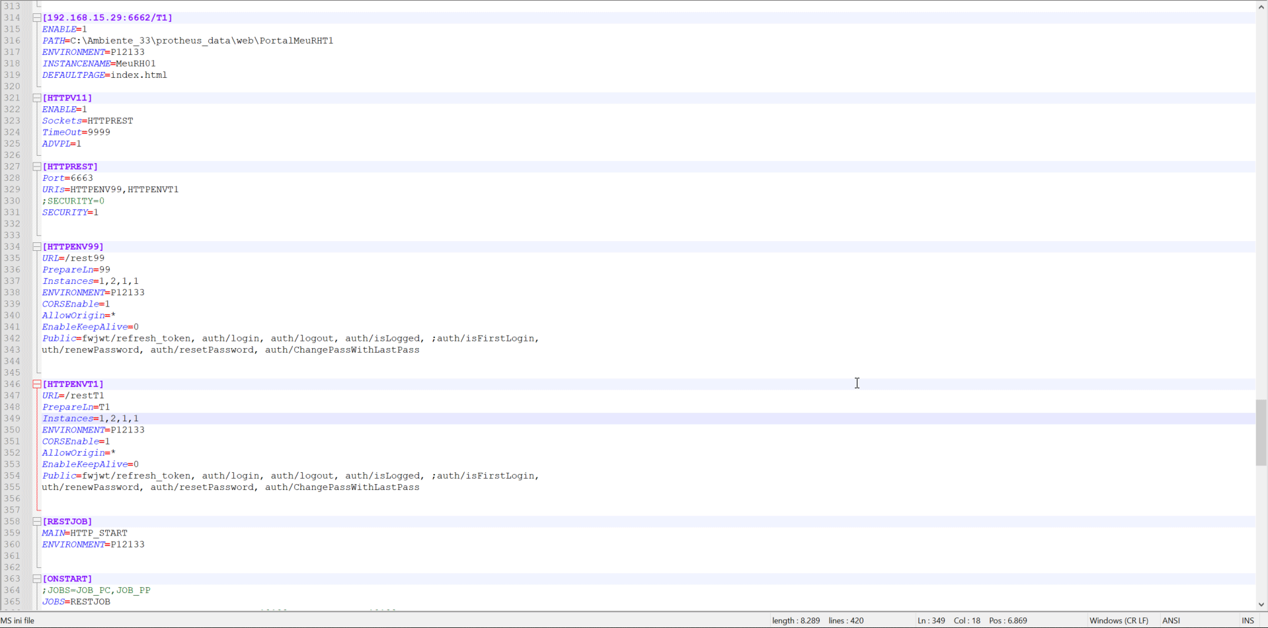Collapse the [HTTPENVT1] section fold marker
Image resolution: width=1268 pixels, height=628 pixels.
point(37,384)
